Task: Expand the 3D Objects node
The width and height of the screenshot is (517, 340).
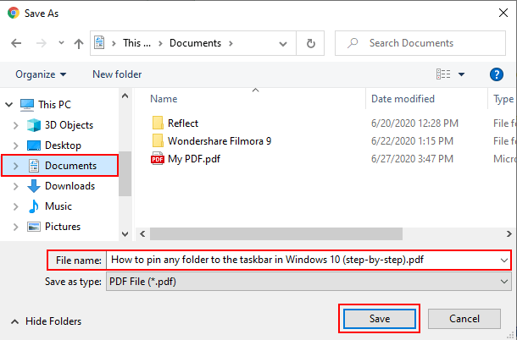Action: click(15, 125)
